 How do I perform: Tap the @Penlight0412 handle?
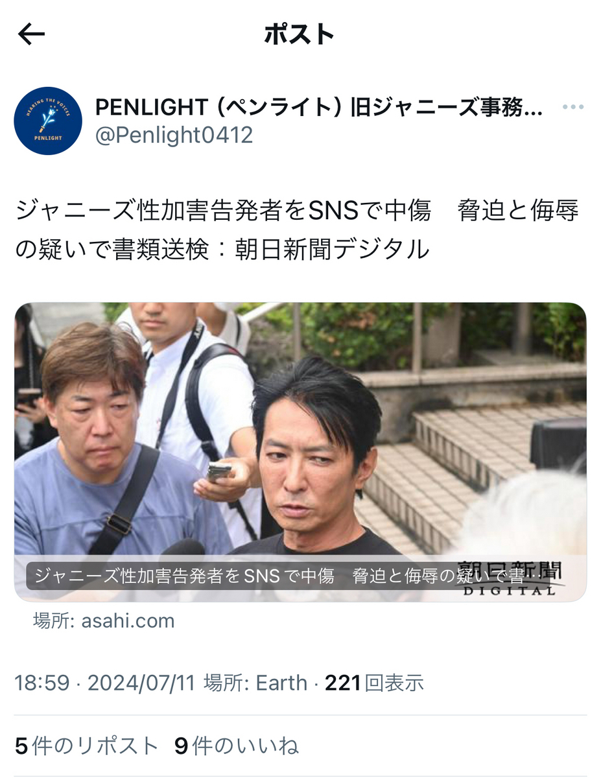click(174, 136)
